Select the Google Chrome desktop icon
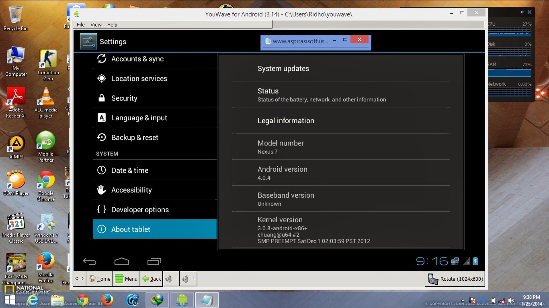Viewport: 549px width, 308px height. 46,186
